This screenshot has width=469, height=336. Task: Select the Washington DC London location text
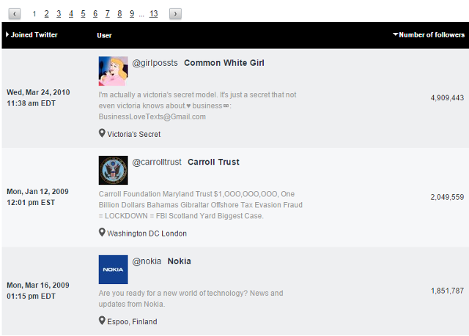coord(147,234)
